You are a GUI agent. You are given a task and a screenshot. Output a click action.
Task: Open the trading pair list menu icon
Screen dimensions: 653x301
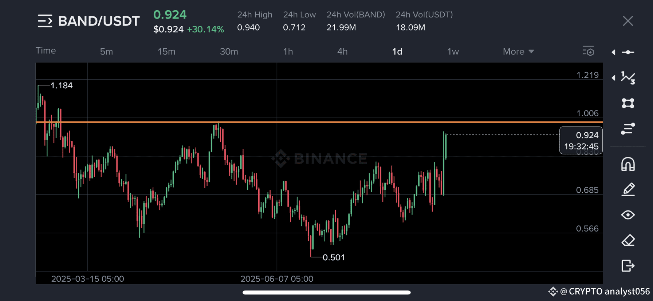pyautogui.click(x=45, y=21)
